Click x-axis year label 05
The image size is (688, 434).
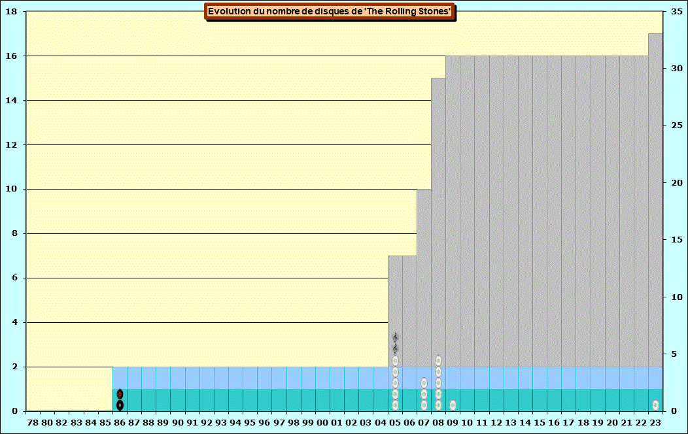pyautogui.click(x=395, y=423)
